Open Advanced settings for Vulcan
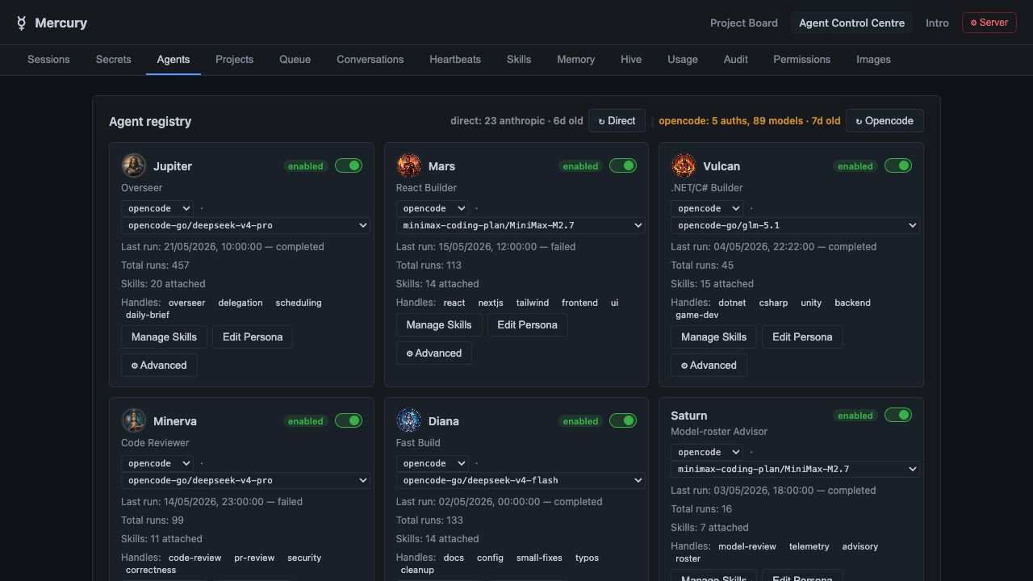 (x=709, y=366)
